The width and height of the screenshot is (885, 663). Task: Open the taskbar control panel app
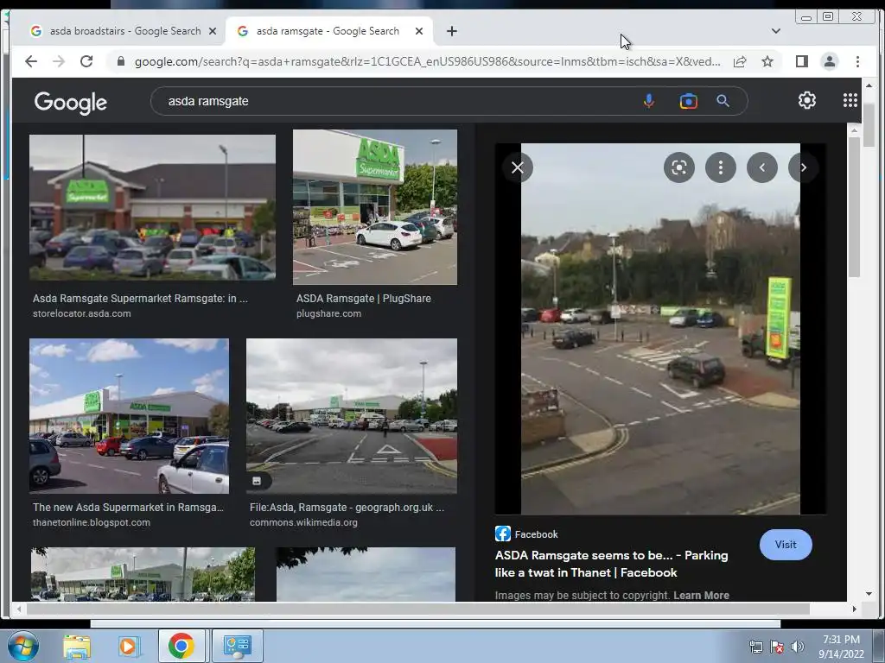tap(237, 646)
